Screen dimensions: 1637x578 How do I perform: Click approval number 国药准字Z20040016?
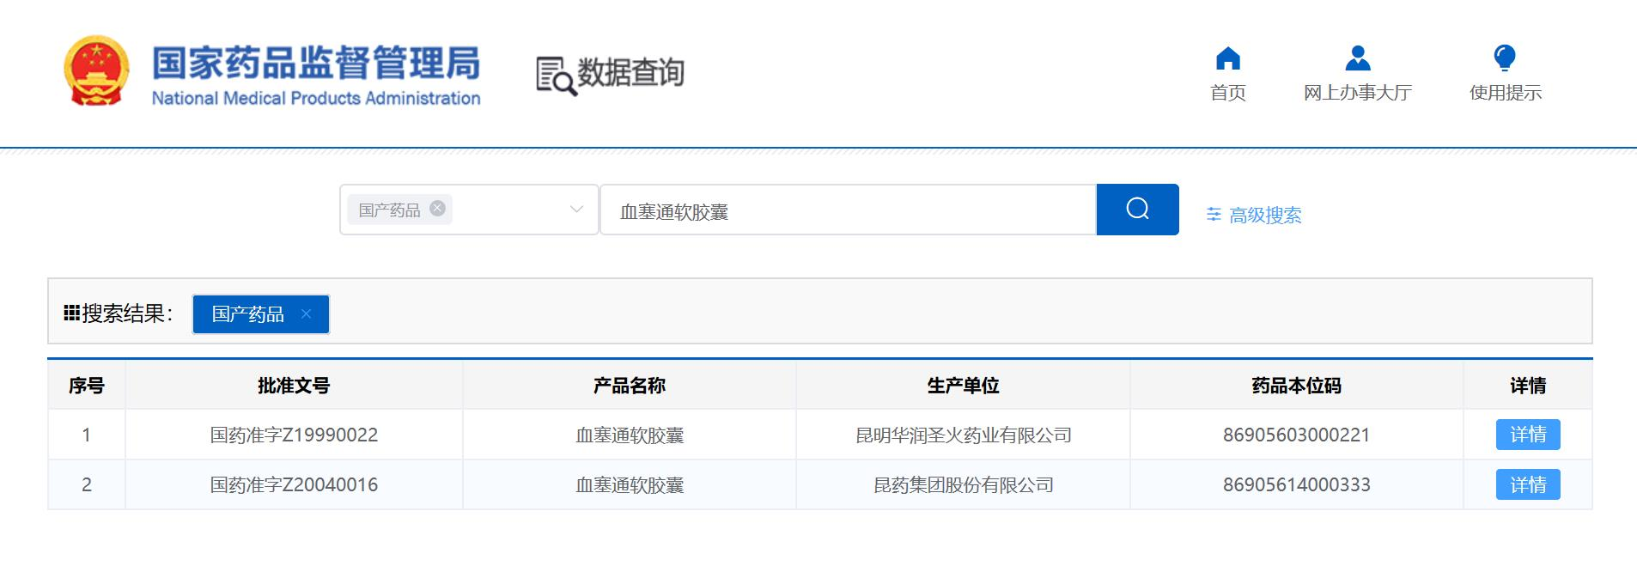coord(294,485)
